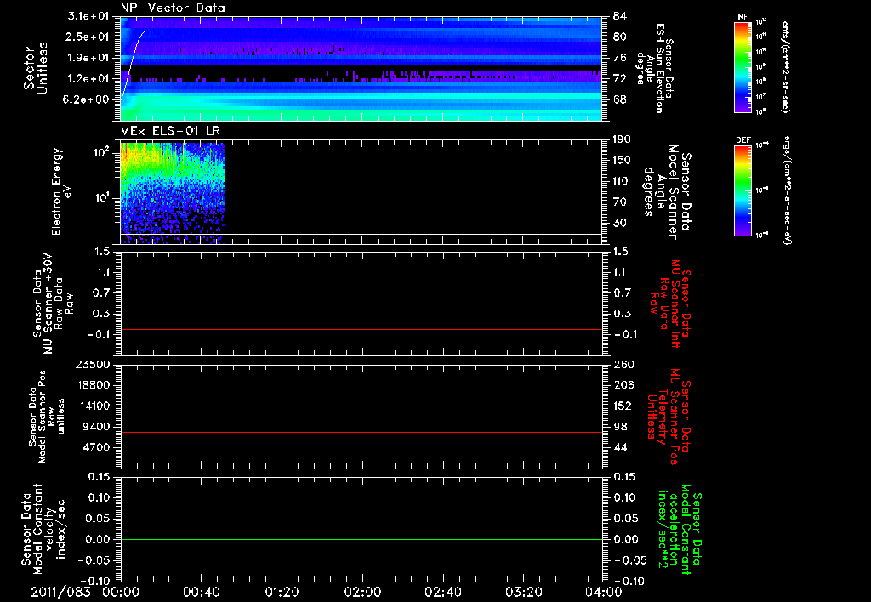Select the "MEx ELS-01 LR" panel title
This screenshot has height=602, width=871.
point(170,132)
